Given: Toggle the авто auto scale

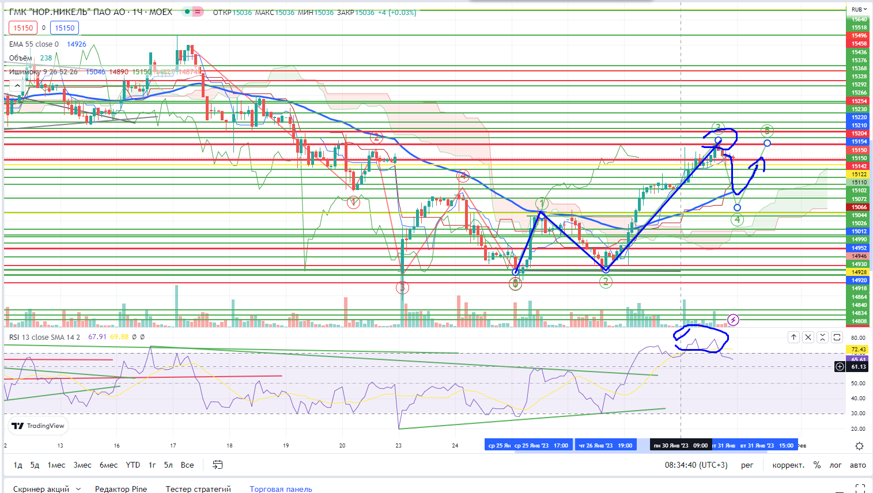Looking at the screenshot, I should coord(857,465).
